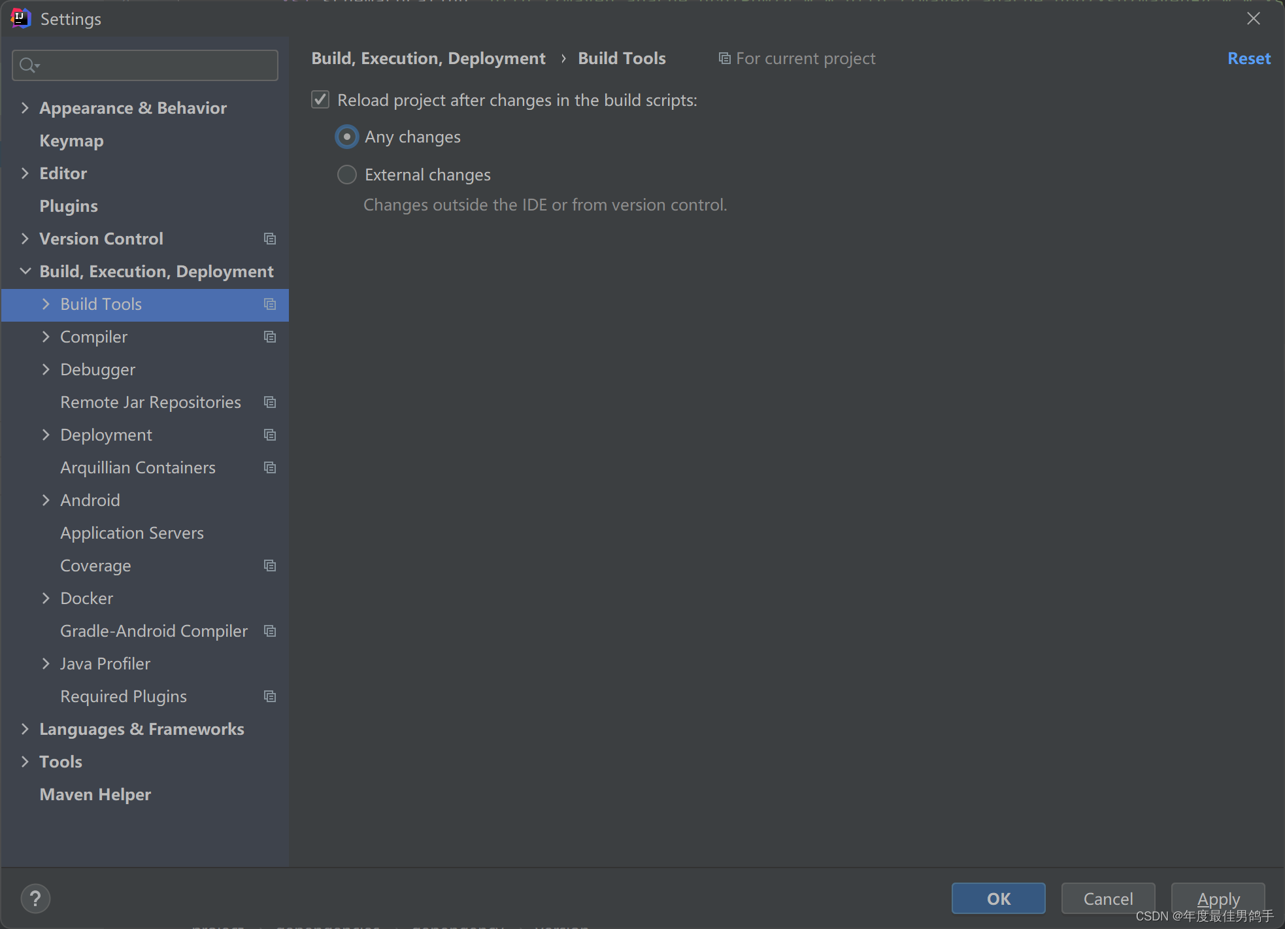The height and width of the screenshot is (929, 1285).
Task: Click the copy-settings icon next to Build Tools
Action: click(269, 304)
